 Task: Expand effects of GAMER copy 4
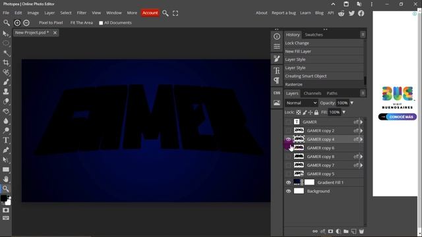pyautogui.click(x=361, y=139)
